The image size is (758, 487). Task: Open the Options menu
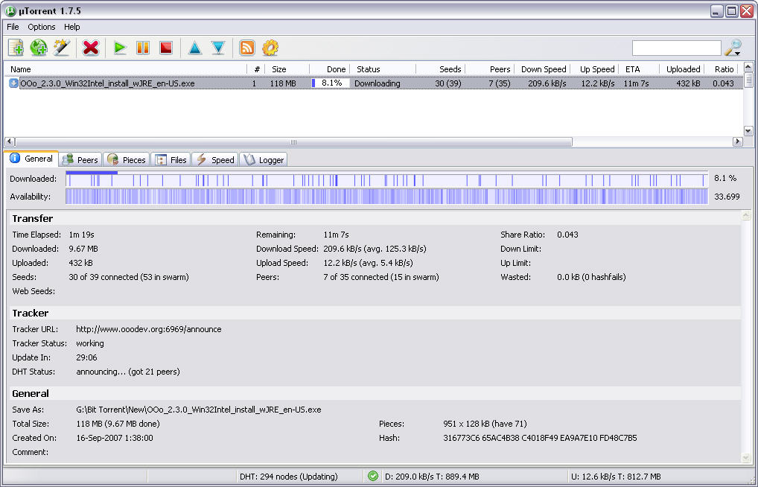(42, 27)
